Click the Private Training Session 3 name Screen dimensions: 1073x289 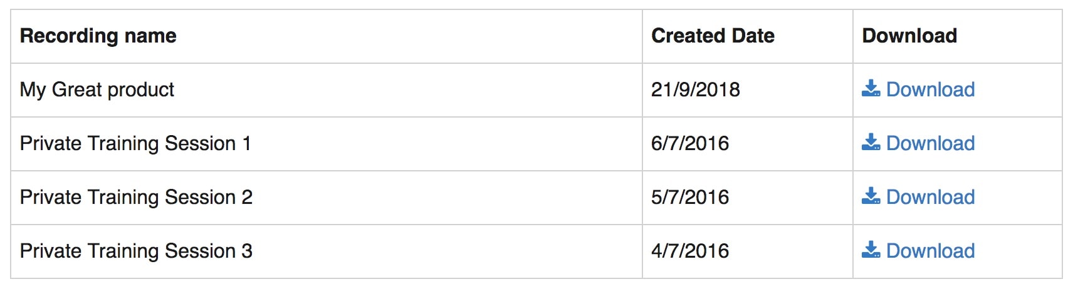pos(136,251)
